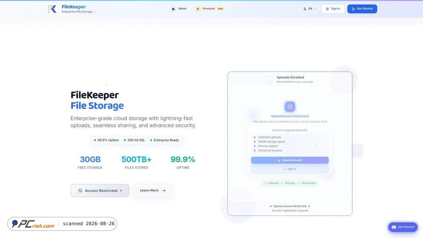423x238 pixels.
Task: Click the Account registration required text
Action: 290,210
